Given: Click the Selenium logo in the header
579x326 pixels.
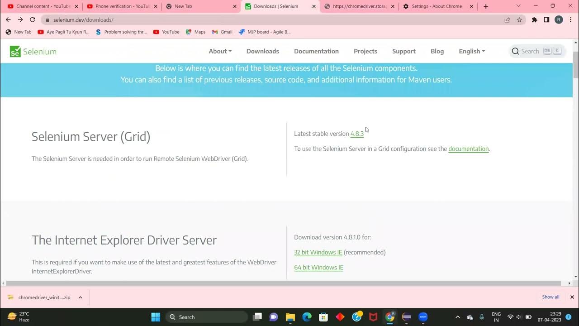Looking at the screenshot, I should point(33,51).
